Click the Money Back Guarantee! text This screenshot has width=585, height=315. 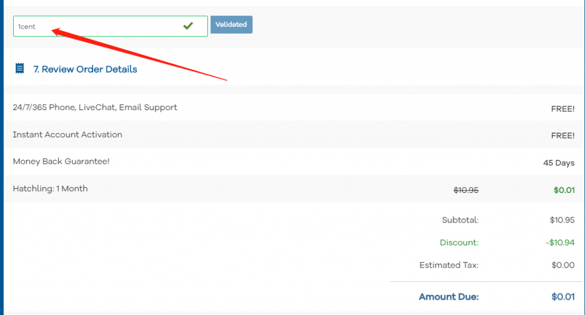click(61, 161)
